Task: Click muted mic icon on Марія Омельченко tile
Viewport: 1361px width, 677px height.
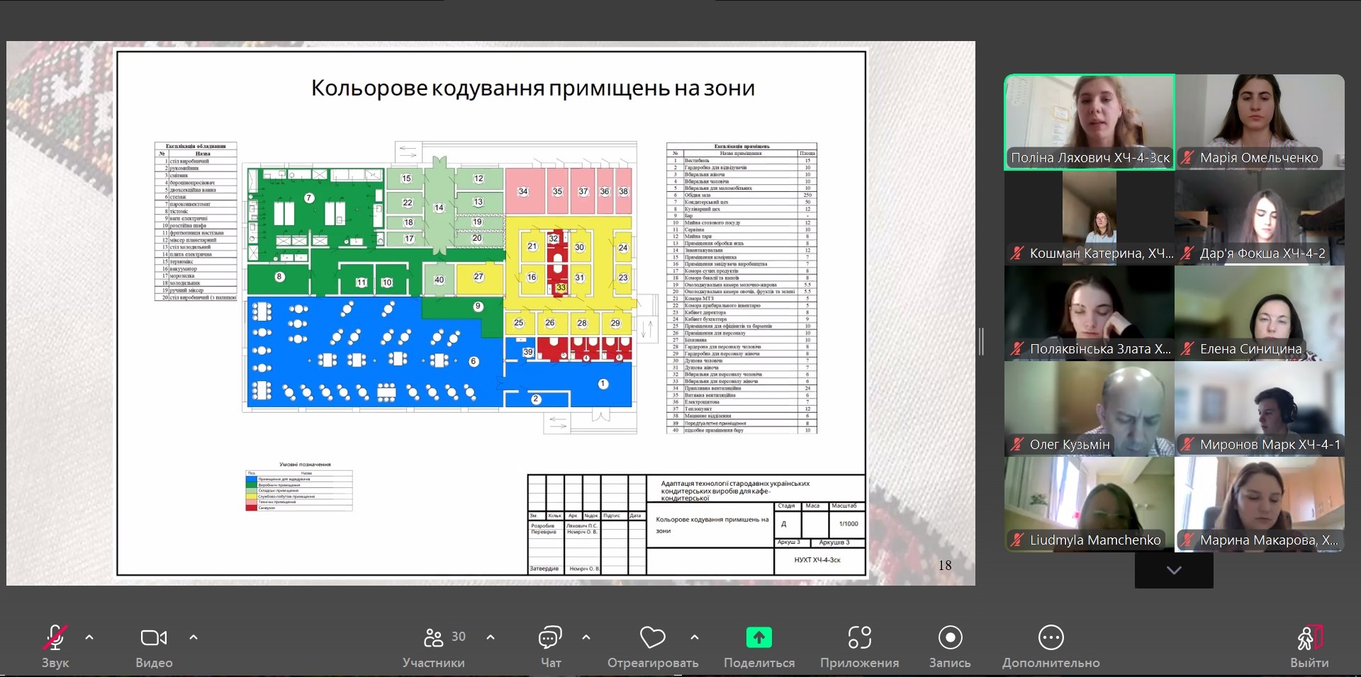Action: click(x=1187, y=158)
